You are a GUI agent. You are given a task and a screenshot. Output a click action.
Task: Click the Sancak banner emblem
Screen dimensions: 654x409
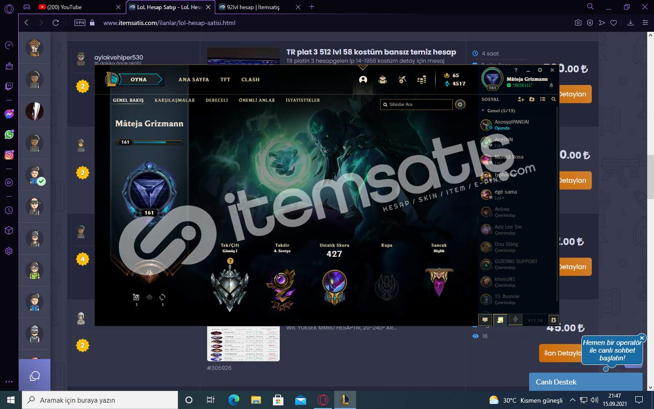(439, 282)
